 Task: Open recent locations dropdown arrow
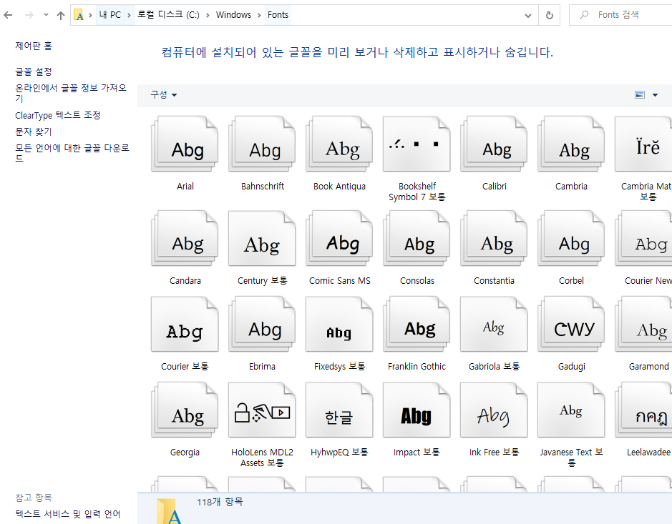(x=46, y=15)
